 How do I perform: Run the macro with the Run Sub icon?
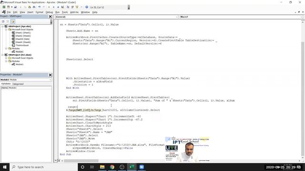(49, 7)
